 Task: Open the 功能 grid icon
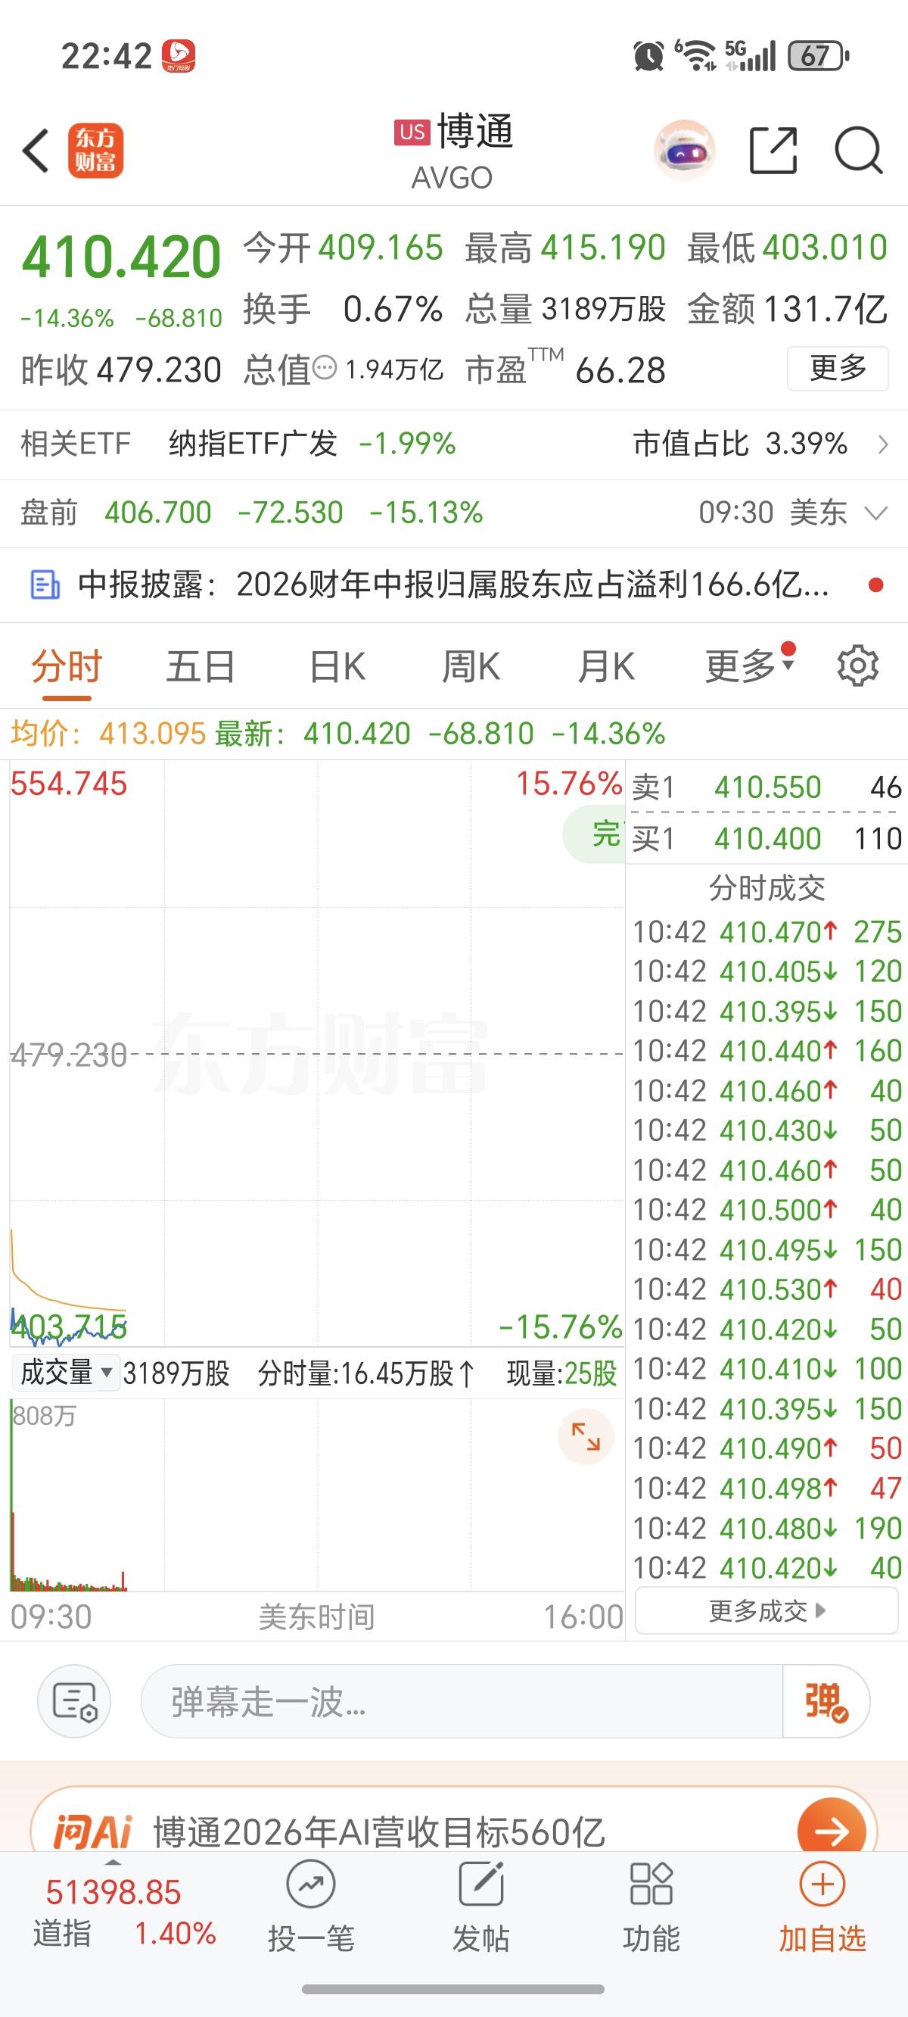click(x=651, y=1885)
